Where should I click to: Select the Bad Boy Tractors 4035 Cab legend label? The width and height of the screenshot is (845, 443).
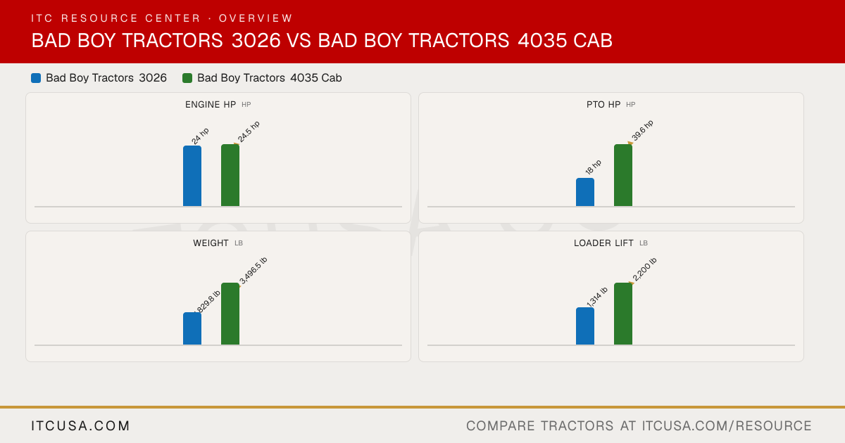(x=270, y=78)
